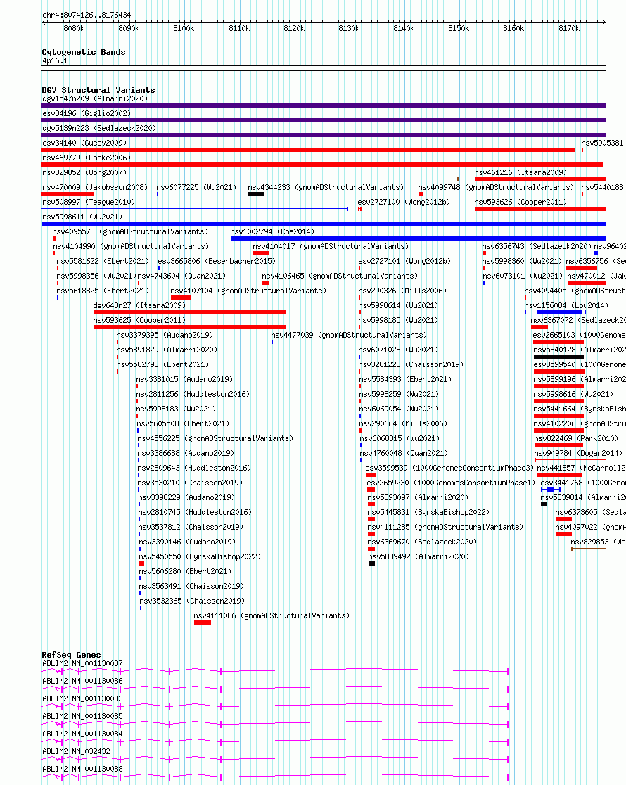
Task: Open the esv2727100 (Wong2012b) label
Action: 404,202
